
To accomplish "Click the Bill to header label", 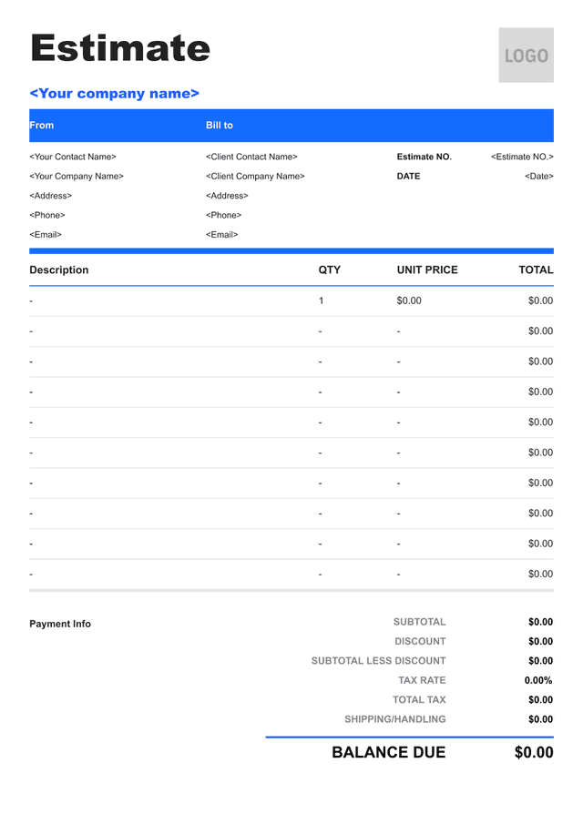I will click(220, 125).
